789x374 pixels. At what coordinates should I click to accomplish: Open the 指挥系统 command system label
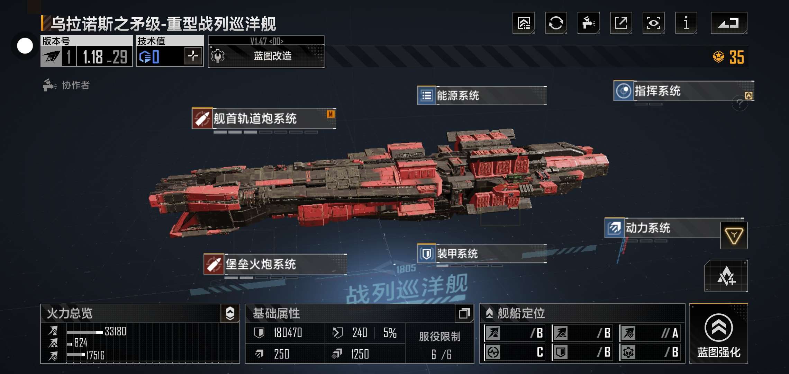click(x=683, y=91)
